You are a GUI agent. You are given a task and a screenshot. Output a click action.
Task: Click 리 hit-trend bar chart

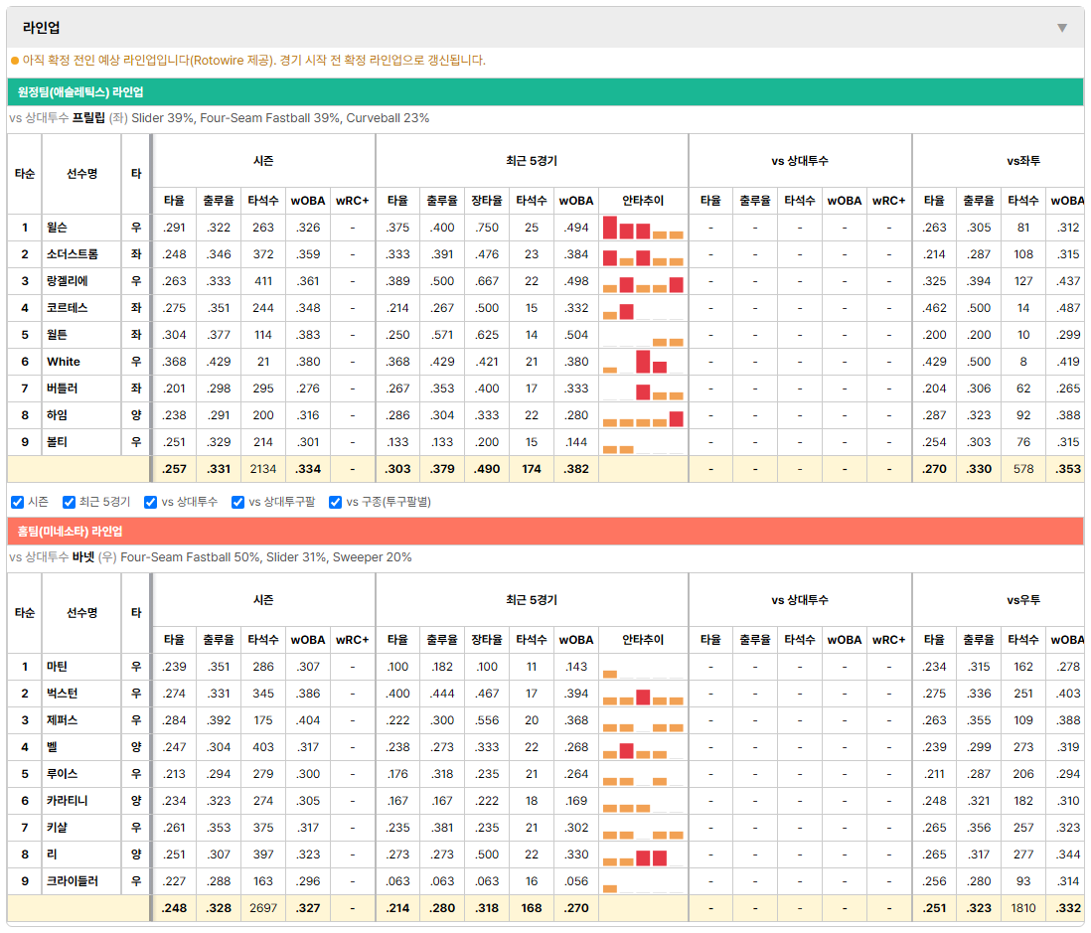pos(643,855)
